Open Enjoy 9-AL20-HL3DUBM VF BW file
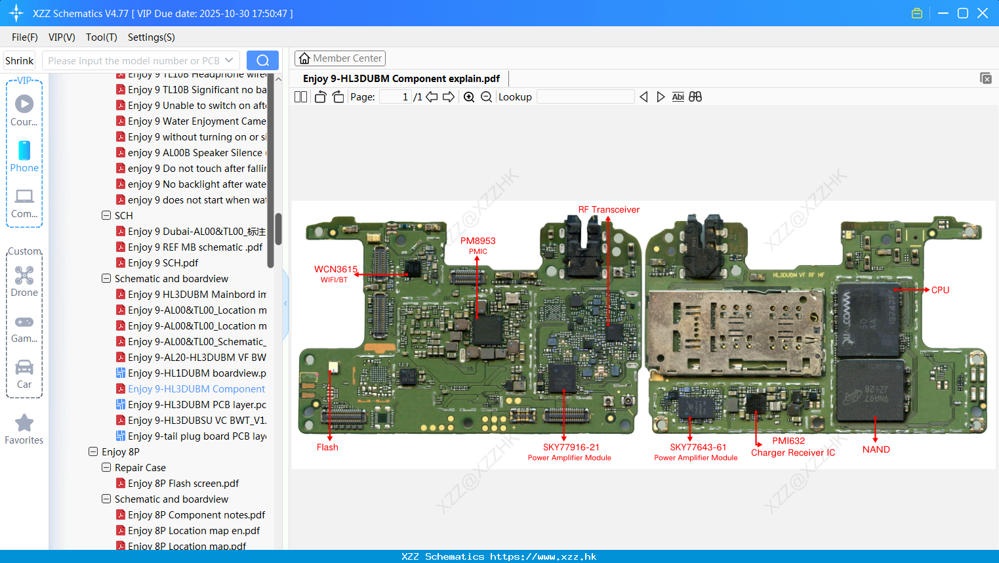 click(x=191, y=357)
